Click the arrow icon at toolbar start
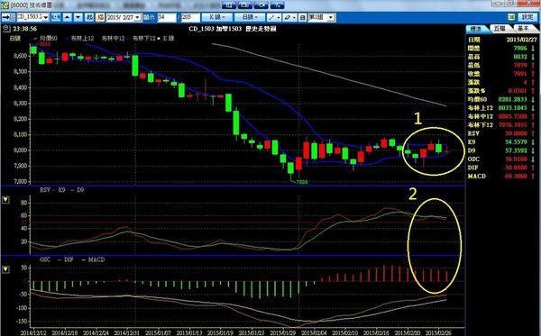The height and width of the screenshot is (336, 541). pos(8,17)
